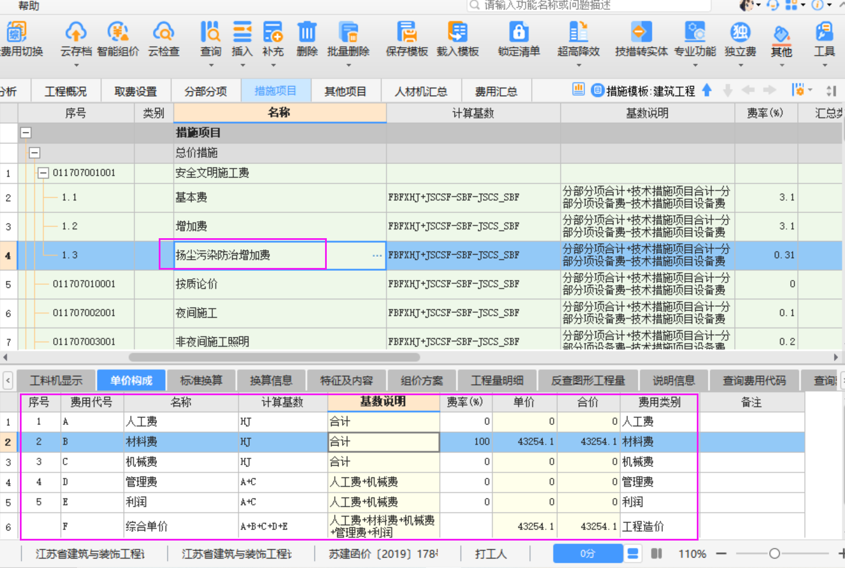Open the 帮助 menu
Viewport: 845px width, 568px height.
tap(29, 5)
